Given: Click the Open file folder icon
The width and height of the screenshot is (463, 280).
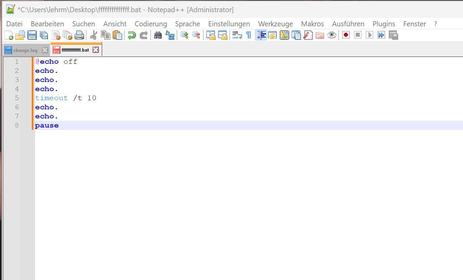Looking at the screenshot, I should [x=20, y=35].
